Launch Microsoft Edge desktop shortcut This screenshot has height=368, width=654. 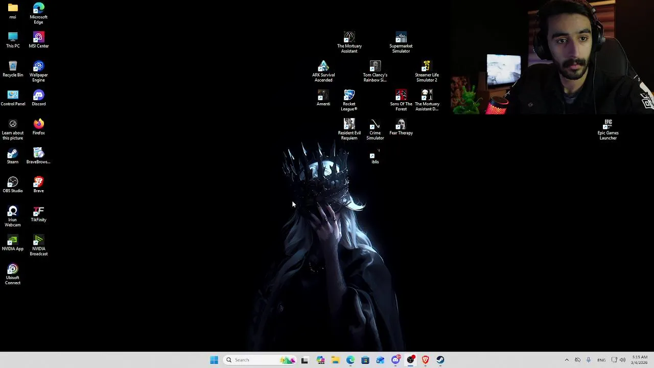38,13
